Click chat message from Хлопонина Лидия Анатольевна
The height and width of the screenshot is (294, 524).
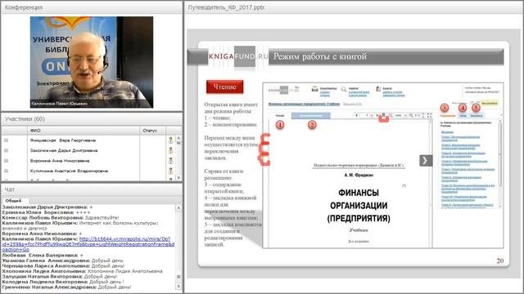coord(82,271)
